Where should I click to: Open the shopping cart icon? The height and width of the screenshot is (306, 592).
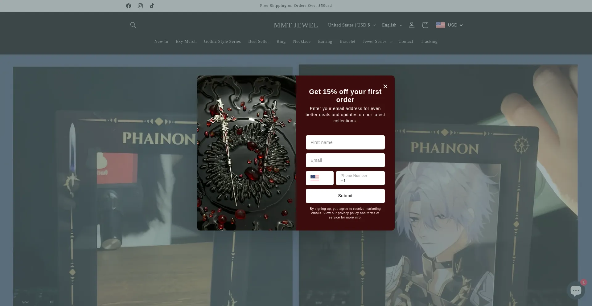[425, 25]
